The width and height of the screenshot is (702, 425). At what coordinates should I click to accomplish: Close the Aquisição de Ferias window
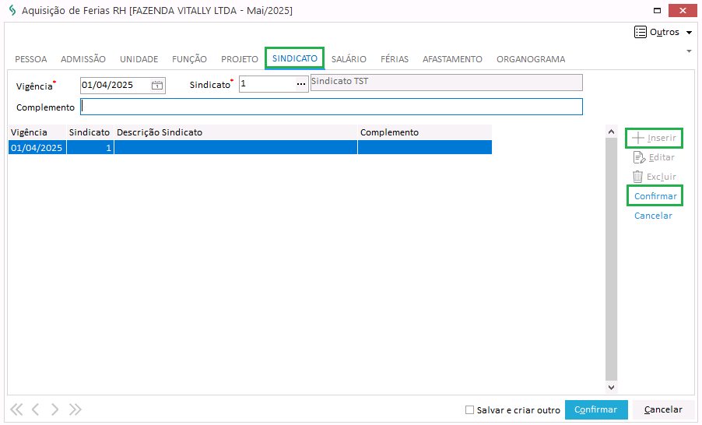(x=683, y=10)
